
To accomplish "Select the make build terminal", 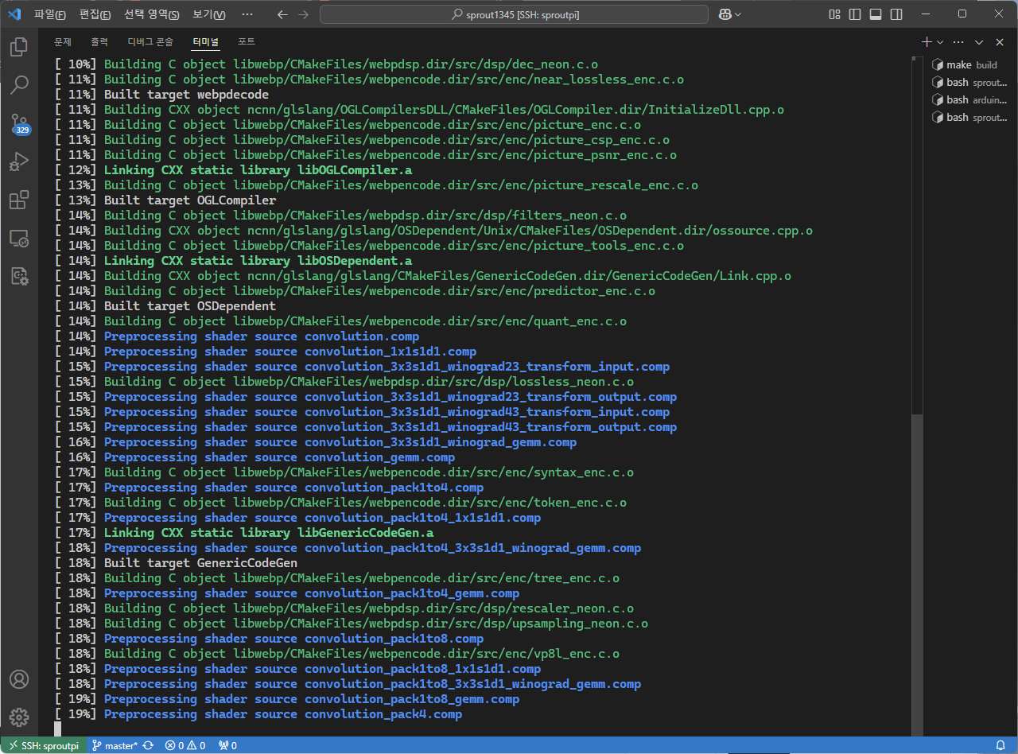I will click(x=970, y=64).
